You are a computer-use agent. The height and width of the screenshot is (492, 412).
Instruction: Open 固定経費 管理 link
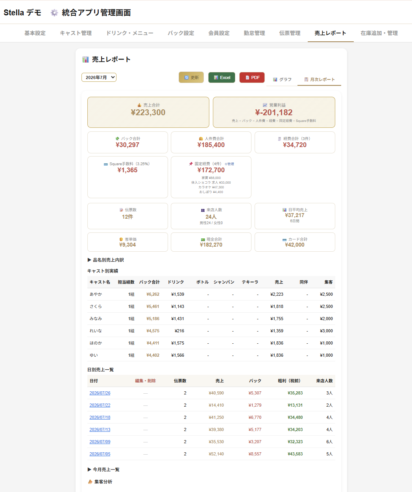(x=229, y=164)
